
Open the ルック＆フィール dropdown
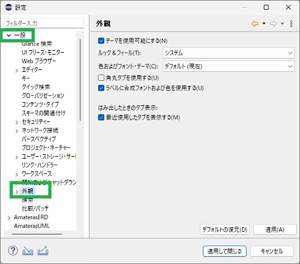(229, 53)
